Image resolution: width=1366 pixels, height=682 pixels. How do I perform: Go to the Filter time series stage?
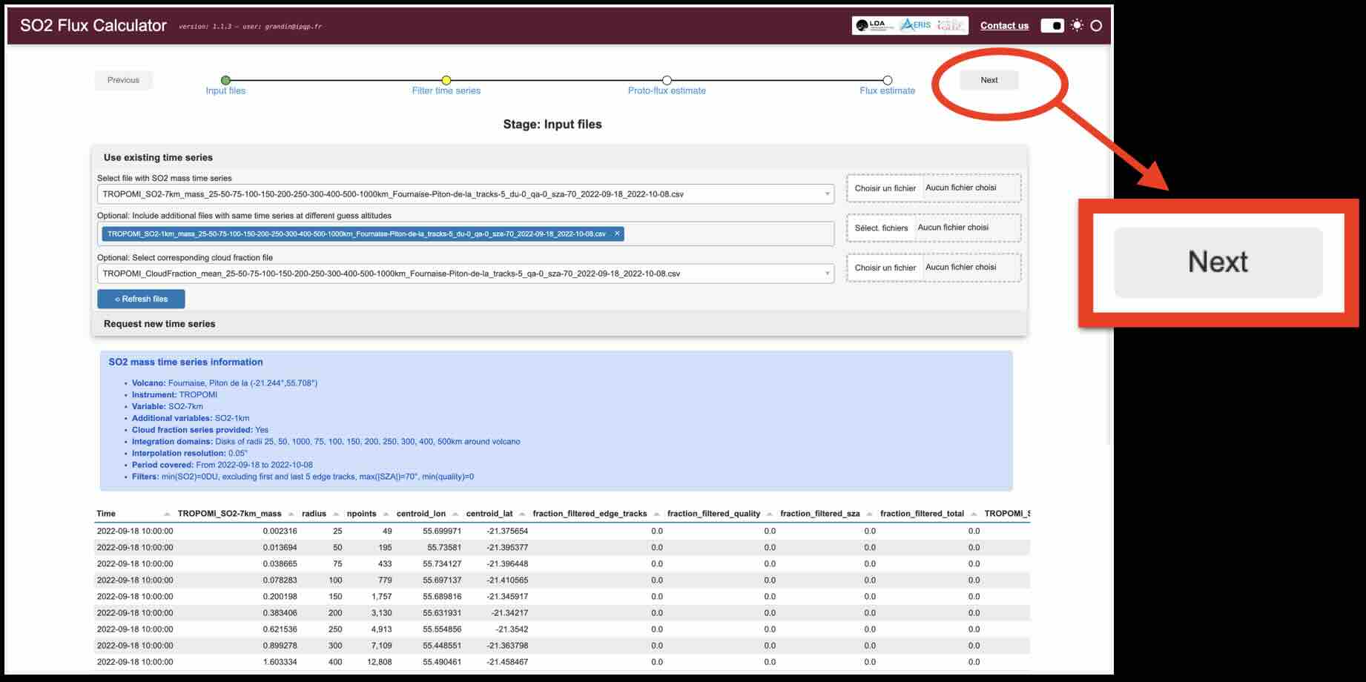[446, 81]
